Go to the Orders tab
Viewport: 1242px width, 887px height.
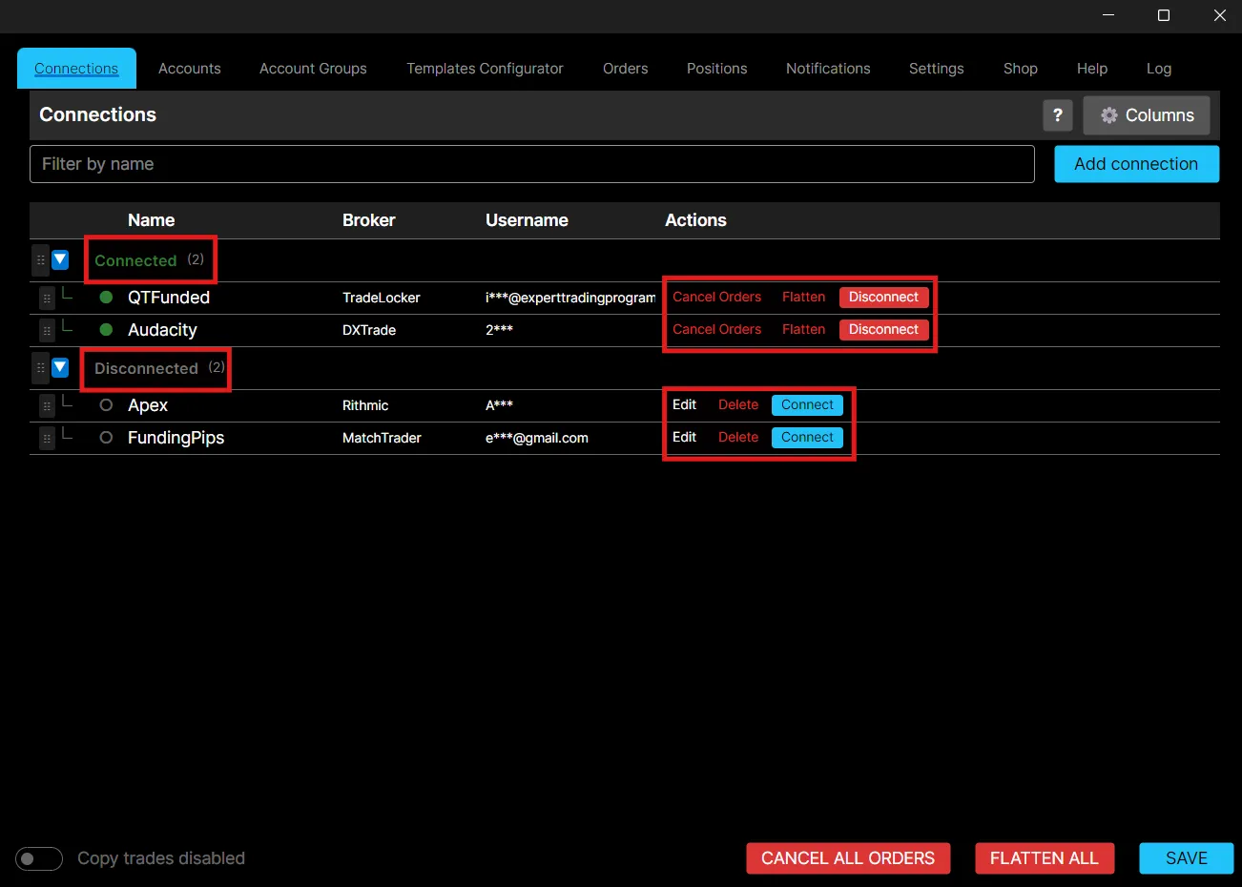625,69
